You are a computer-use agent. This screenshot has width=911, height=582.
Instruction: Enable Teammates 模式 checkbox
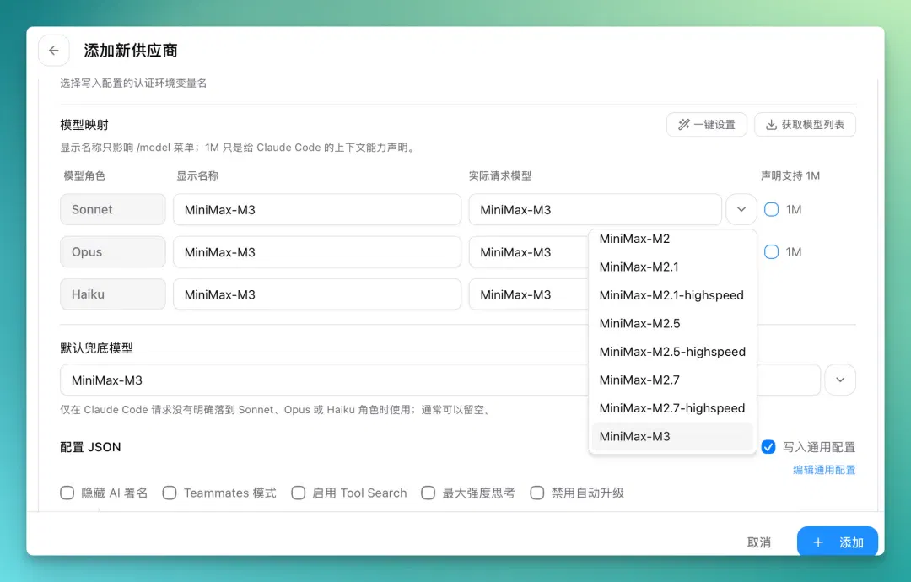[x=170, y=493]
